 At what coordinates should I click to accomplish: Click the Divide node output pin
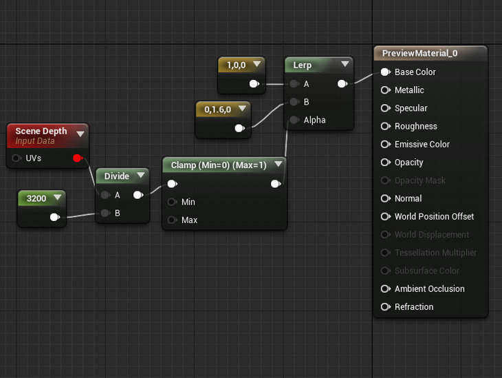[138, 195]
